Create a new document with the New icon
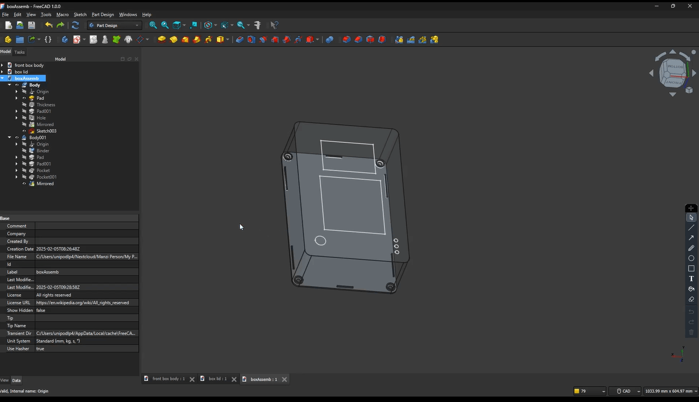 coord(8,25)
